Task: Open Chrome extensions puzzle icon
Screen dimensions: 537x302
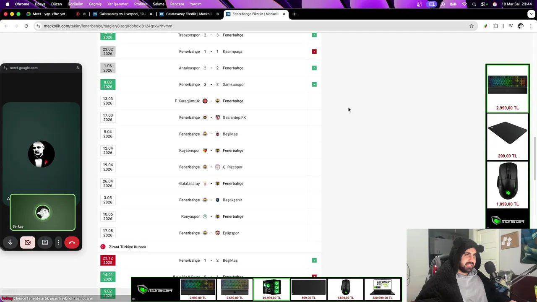Action: coord(495,26)
